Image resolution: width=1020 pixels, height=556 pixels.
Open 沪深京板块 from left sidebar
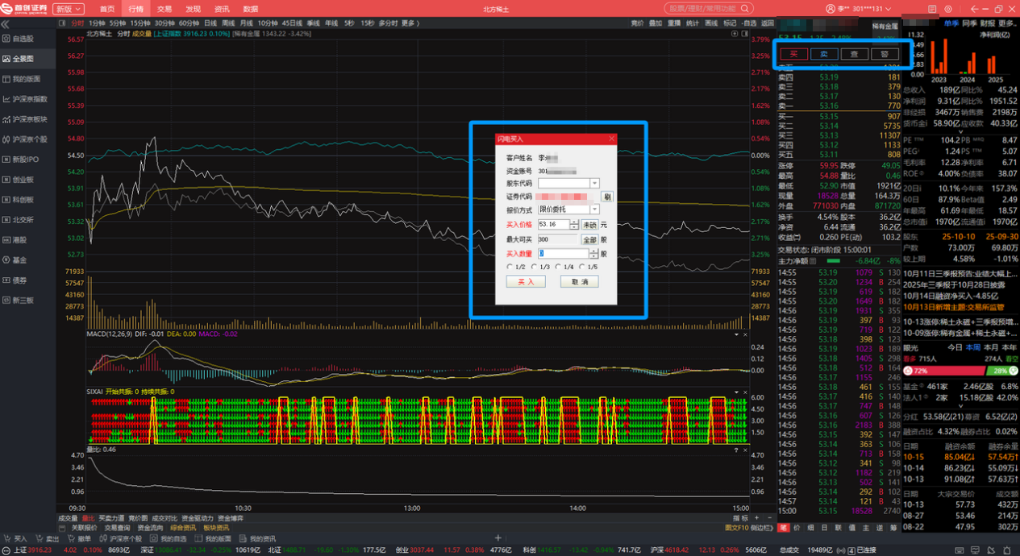pos(29,119)
